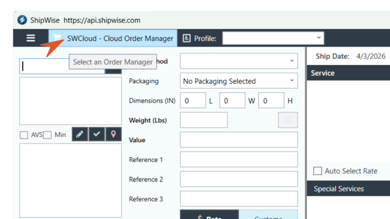The width and height of the screenshot is (390, 219).
Task: Click the Height dimension field
Action: click(x=271, y=101)
